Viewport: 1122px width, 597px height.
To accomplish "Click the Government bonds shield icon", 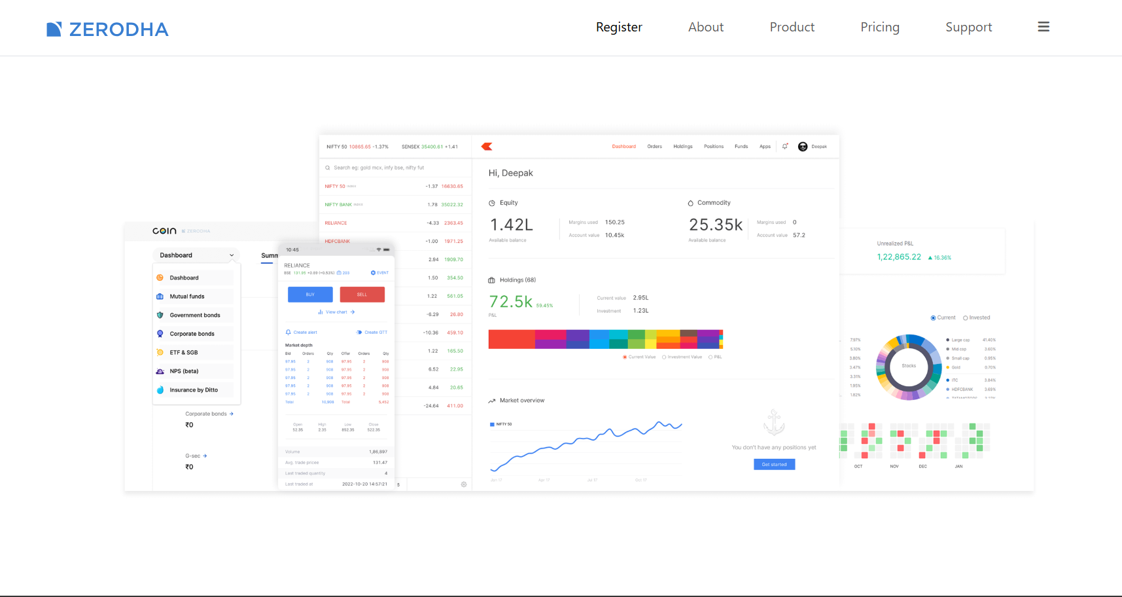I will [160, 315].
